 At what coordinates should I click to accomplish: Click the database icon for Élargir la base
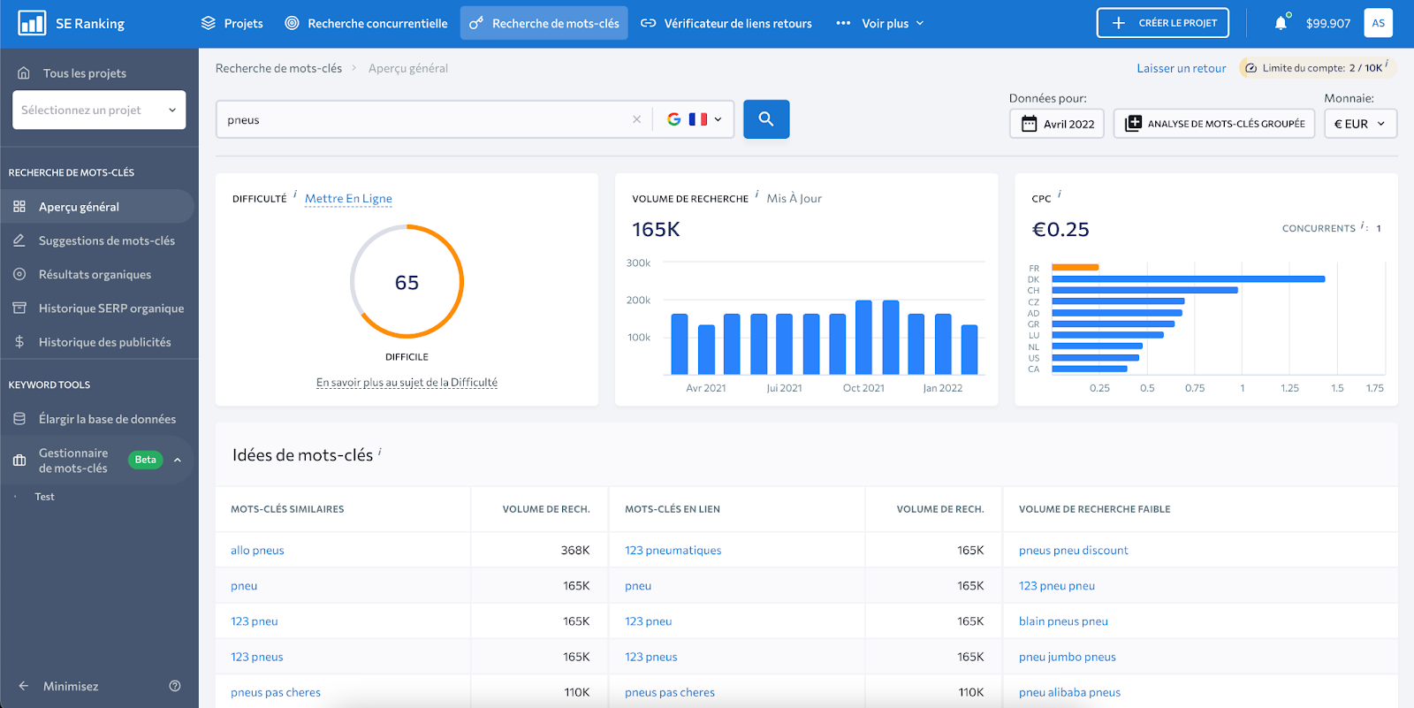(19, 418)
